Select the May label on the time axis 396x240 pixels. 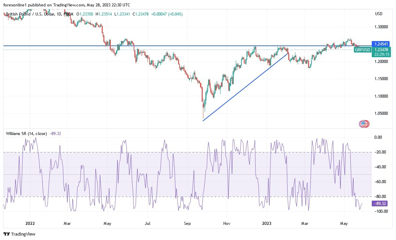344,223
